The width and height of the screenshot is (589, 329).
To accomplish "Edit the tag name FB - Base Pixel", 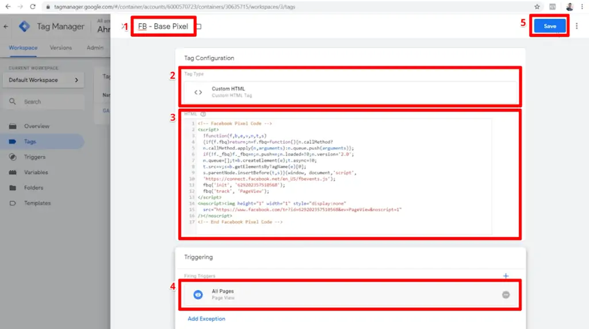I will pyautogui.click(x=163, y=26).
